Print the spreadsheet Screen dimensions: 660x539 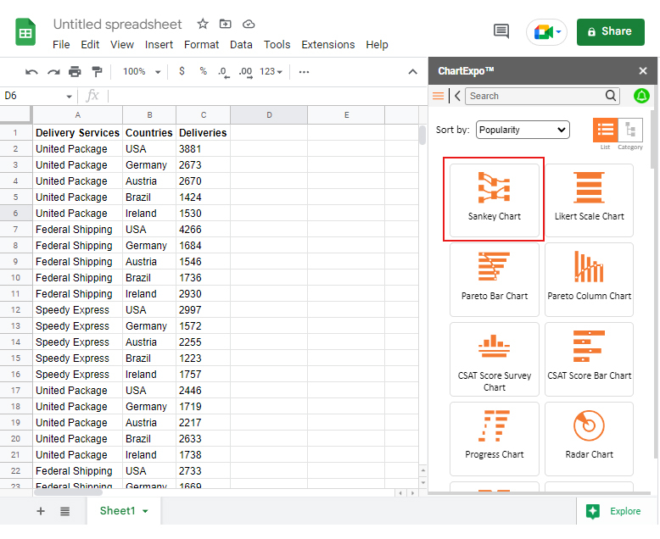[x=75, y=72]
